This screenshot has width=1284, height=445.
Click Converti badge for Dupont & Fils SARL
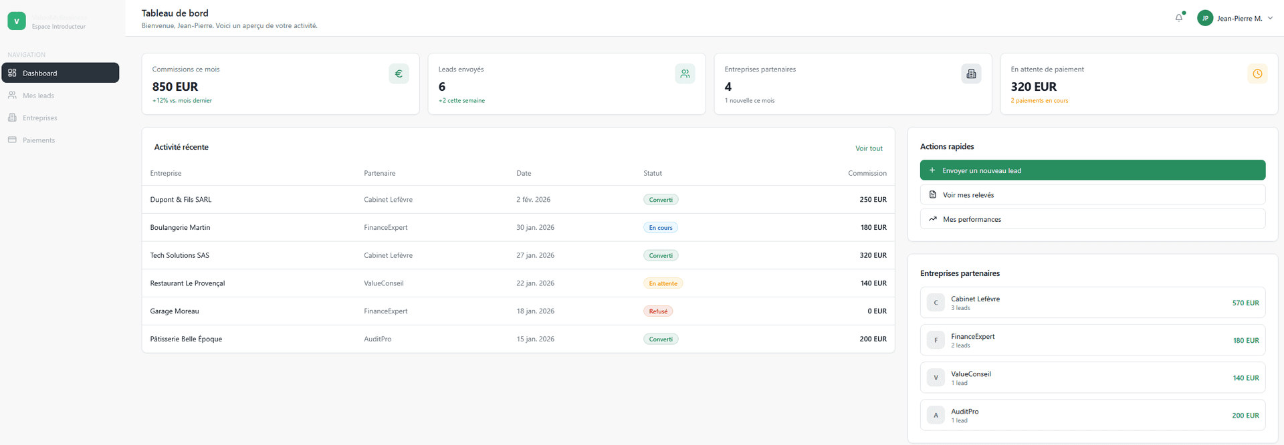(661, 200)
